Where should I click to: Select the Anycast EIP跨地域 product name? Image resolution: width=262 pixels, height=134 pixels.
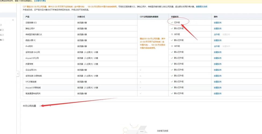coord(33,88)
